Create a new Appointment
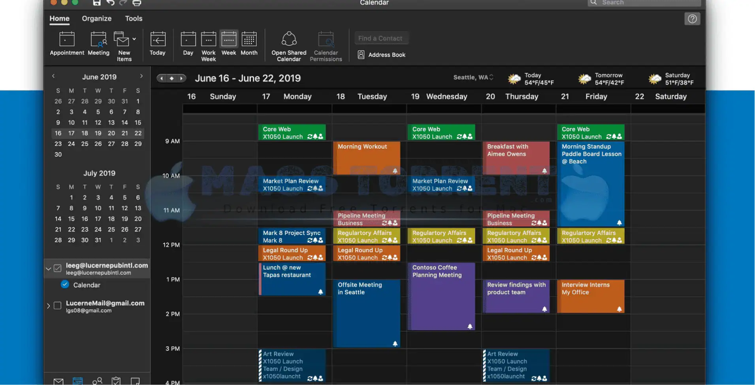The width and height of the screenshot is (755, 385). coord(67,43)
